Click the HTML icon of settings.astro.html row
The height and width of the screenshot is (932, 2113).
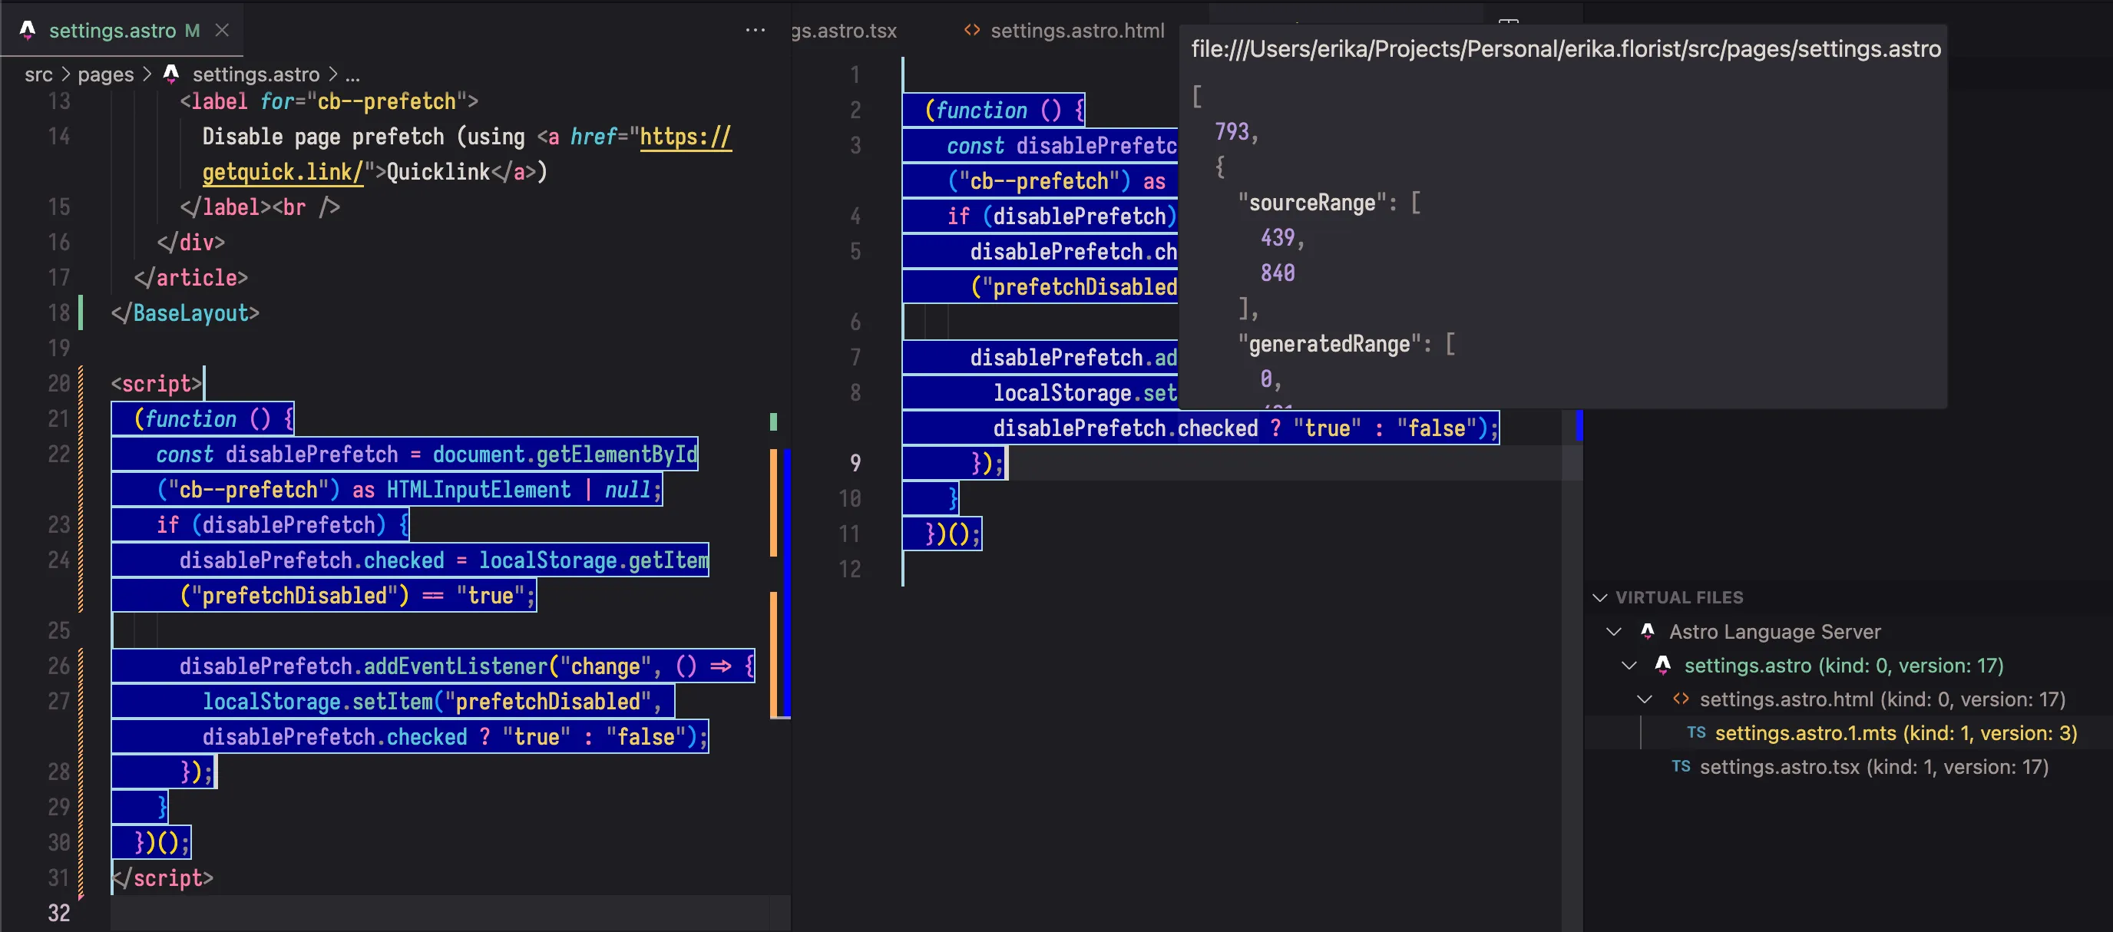(x=1681, y=699)
